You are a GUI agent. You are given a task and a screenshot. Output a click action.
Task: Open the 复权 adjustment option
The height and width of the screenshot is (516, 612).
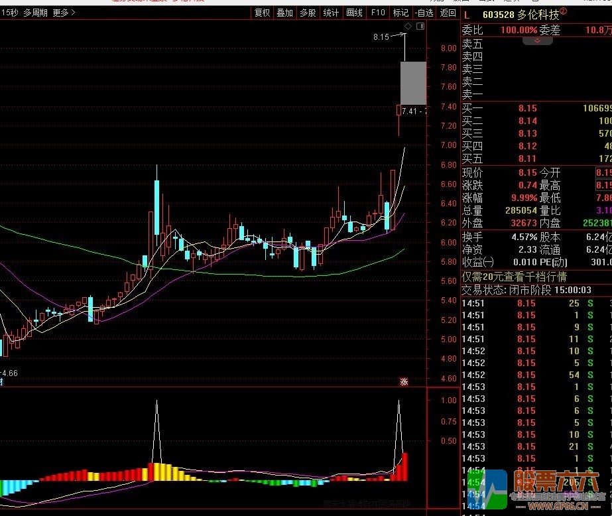(262, 13)
